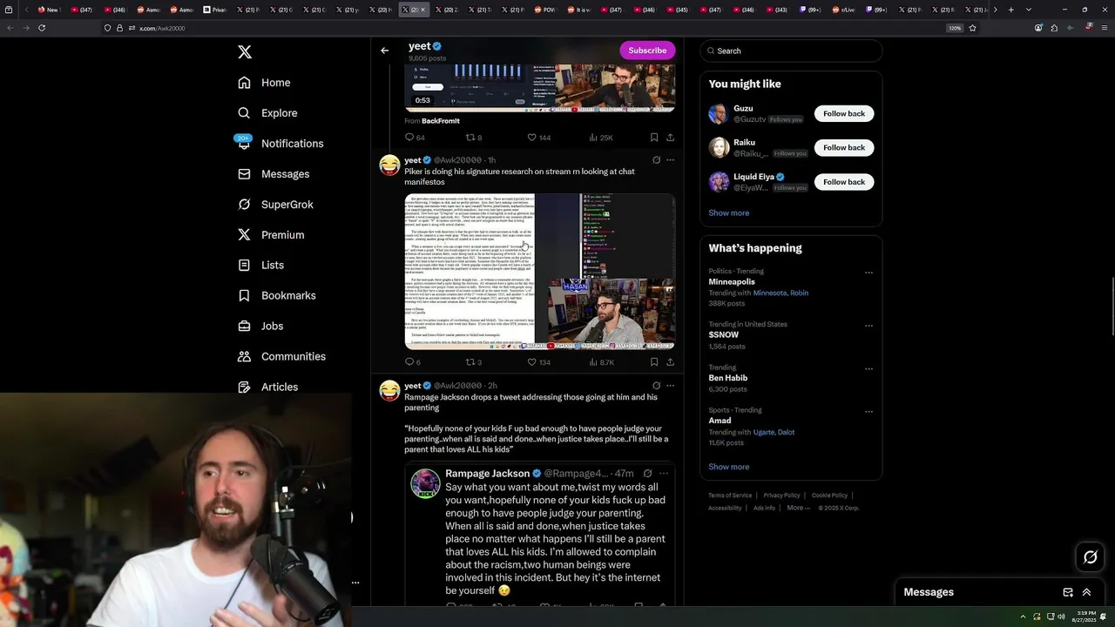Open Show more under What's happening
Image resolution: width=1115 pixels, height=627 pixels.
click(x=729, y=467)
